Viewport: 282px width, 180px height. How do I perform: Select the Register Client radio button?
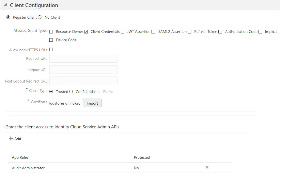(8, 17)
